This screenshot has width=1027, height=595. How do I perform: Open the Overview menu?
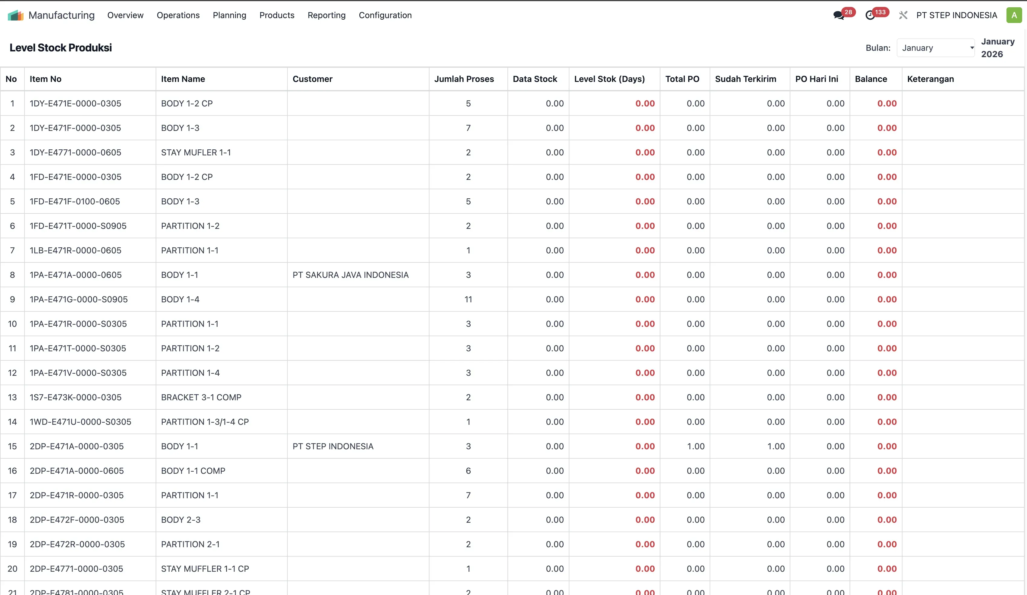coord(125,15)
